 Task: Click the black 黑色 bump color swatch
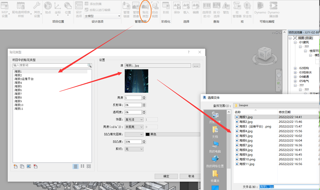tap(147, 134)
